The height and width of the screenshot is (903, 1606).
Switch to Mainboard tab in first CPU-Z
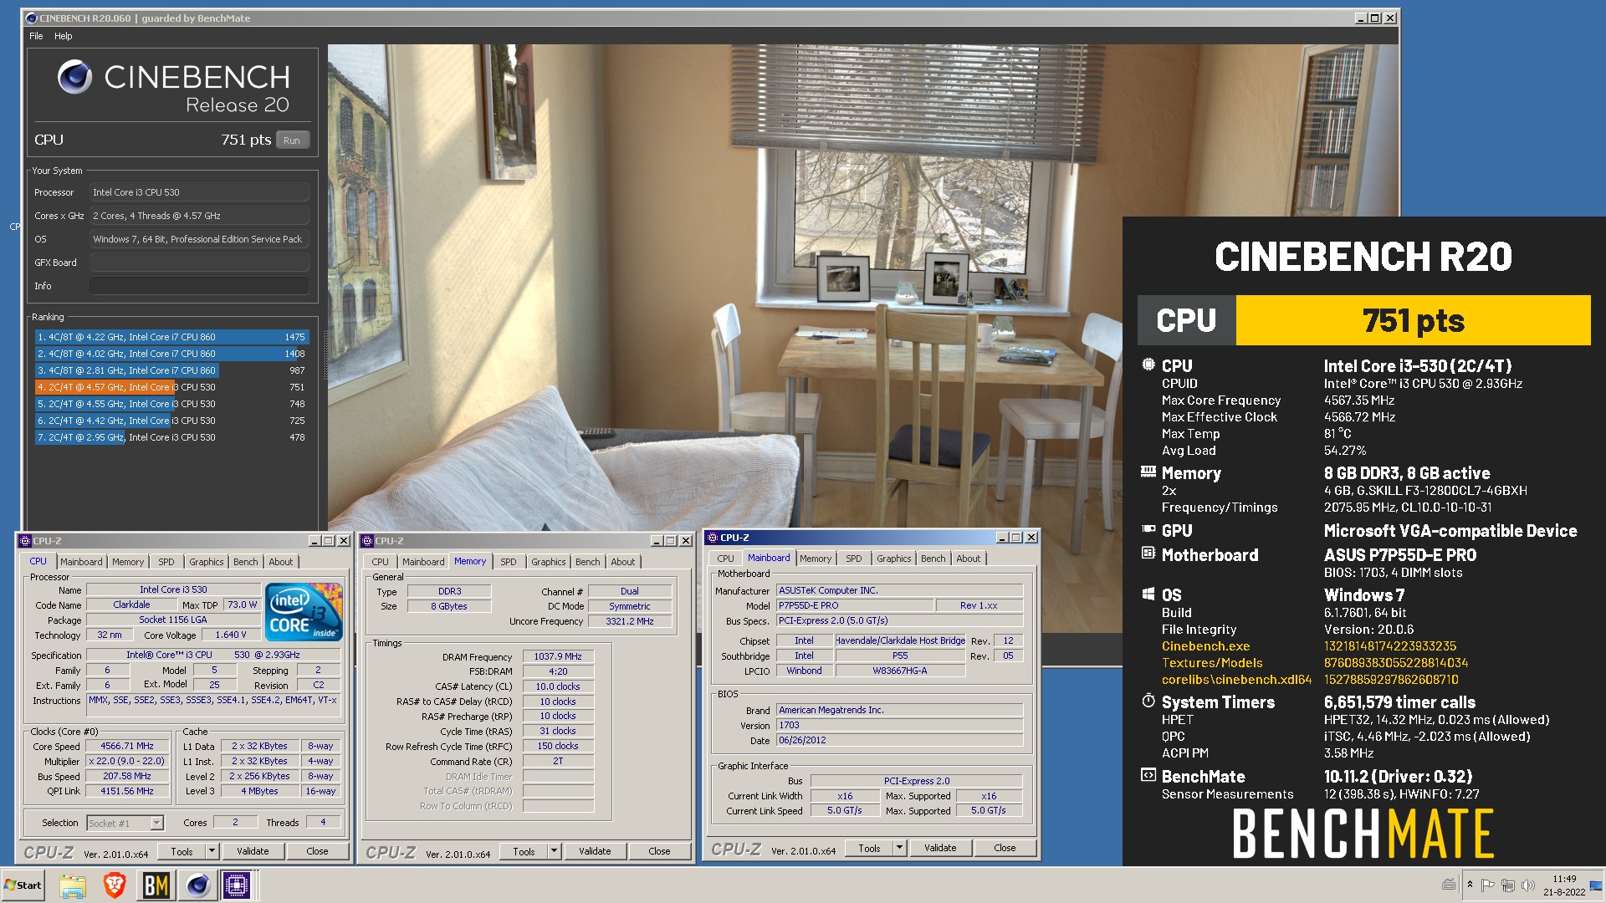point(81,562)
